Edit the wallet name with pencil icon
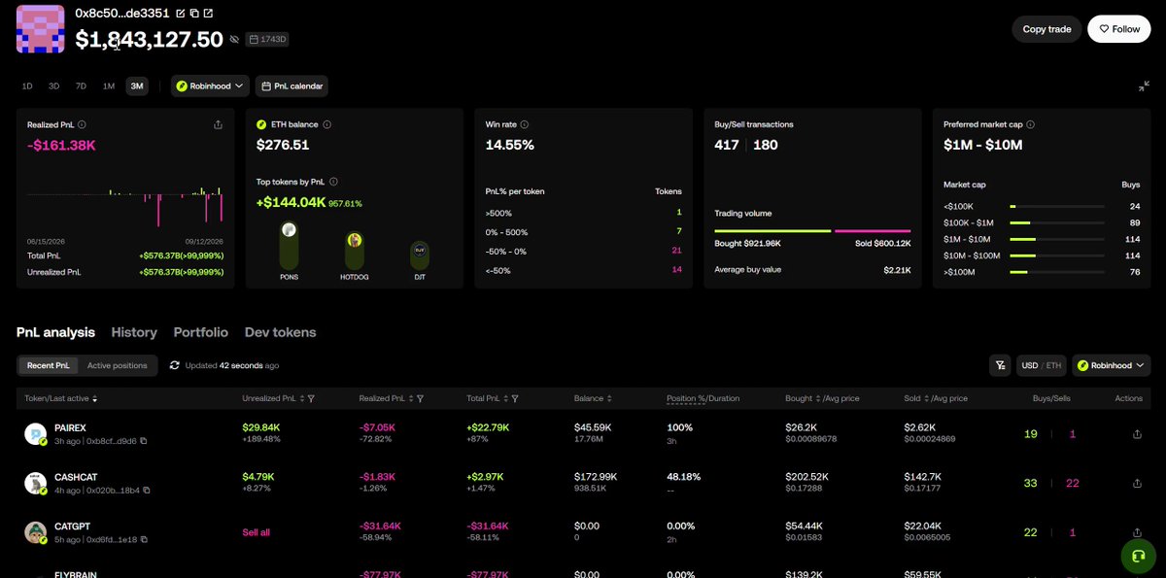This screenshot has height=578, width=1166. point(181,14)
